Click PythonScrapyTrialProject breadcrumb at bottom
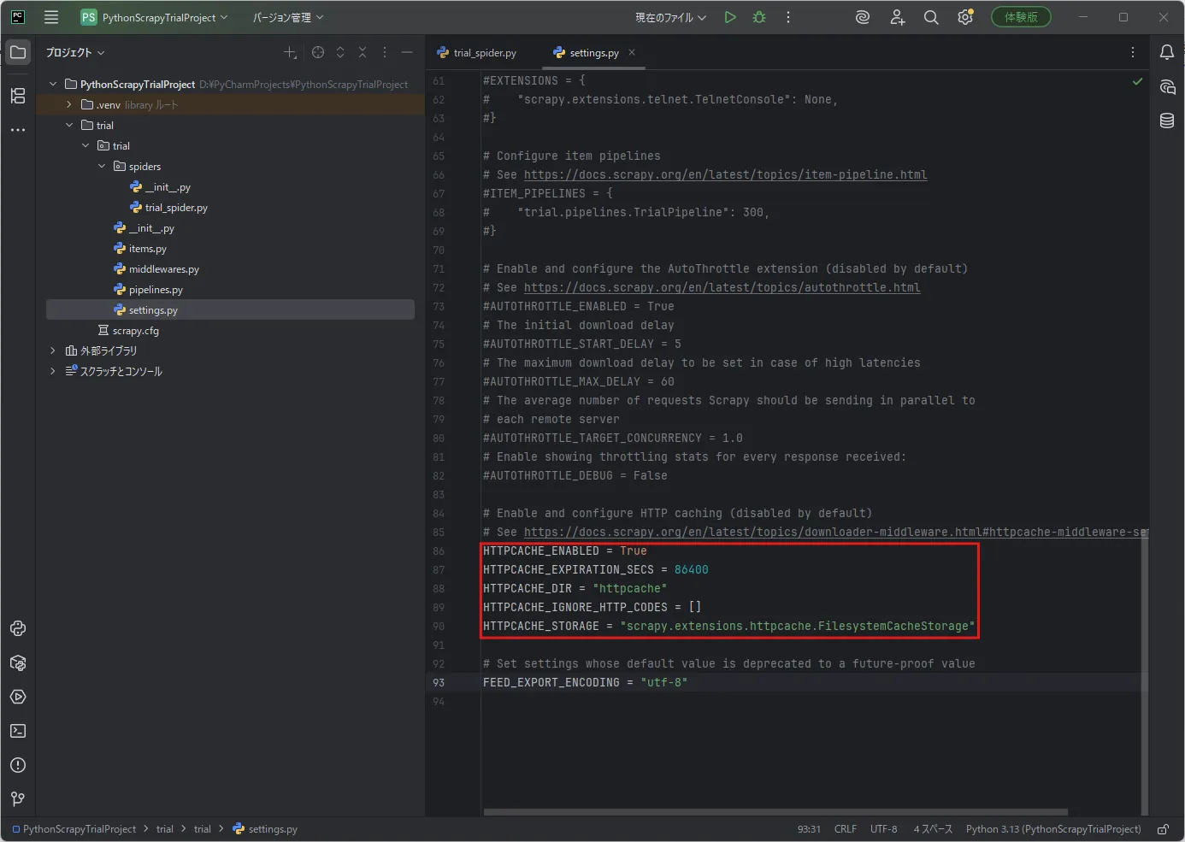Image resolution: width=1185 pixels, height=842 pixels. [x=74, y=829]
